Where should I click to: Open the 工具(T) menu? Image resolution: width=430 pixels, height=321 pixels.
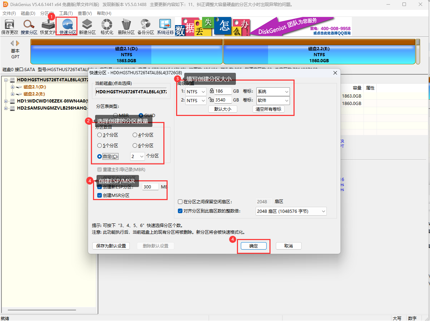click(66, 13)
